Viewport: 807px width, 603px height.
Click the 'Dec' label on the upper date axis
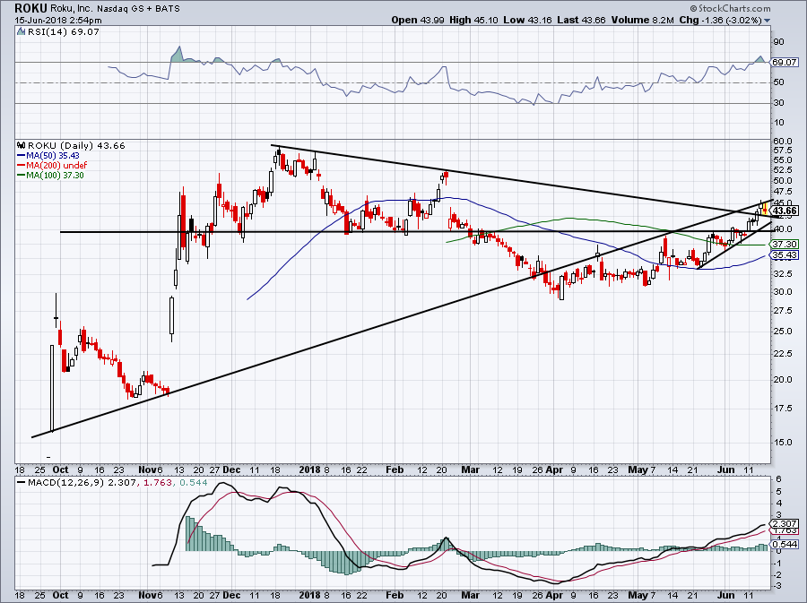click(x=231, y=469)
